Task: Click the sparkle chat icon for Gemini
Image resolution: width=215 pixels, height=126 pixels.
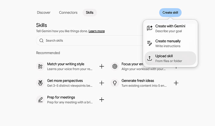Action: pyautogui.click(x=150, y=28)
